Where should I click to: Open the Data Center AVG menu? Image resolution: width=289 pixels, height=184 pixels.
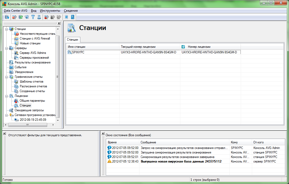point(15,11)
